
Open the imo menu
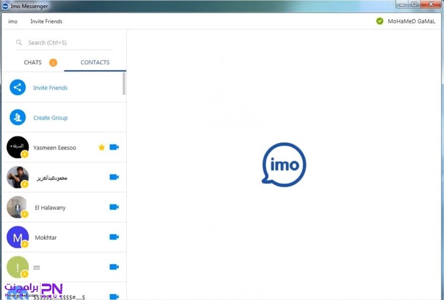[13, 21]
